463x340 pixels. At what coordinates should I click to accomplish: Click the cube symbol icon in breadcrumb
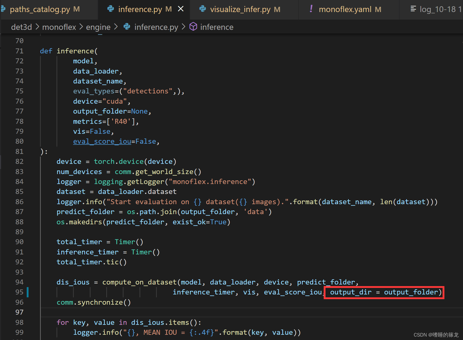[x=193, y=26]
